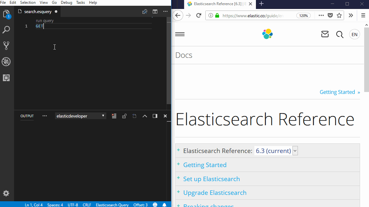Reset the 120% zoom level badge

303,15
